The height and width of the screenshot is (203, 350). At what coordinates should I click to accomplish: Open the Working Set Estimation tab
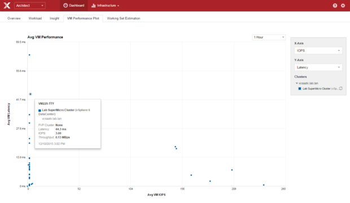tap(124, 18)
